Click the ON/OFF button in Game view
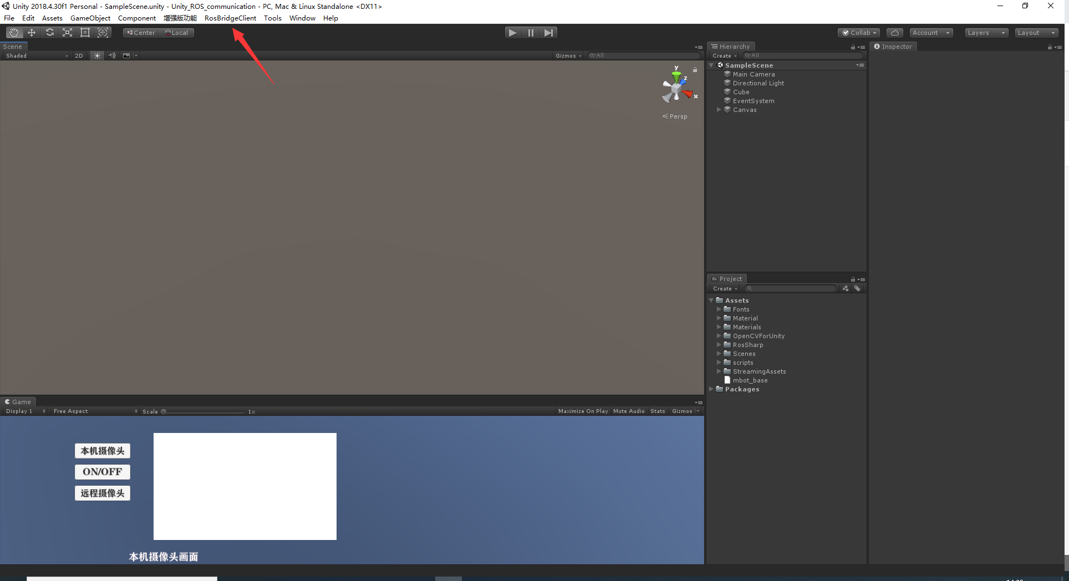Image resolution: width=1069 pixels, height=581 pixels. click(102, 472)
